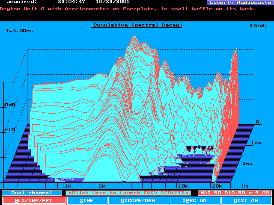Click the M22.50 C10.50 o-9.00 status box
The height and width of the screenshot is (205, 274).
point(235,193)
